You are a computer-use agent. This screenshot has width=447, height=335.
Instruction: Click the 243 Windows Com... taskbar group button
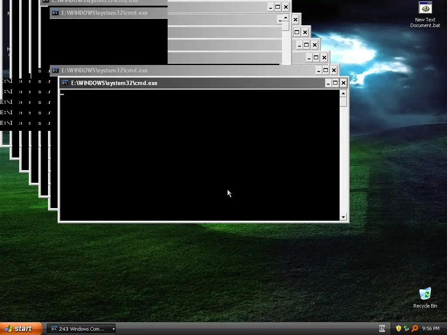[x=81, y=329]
